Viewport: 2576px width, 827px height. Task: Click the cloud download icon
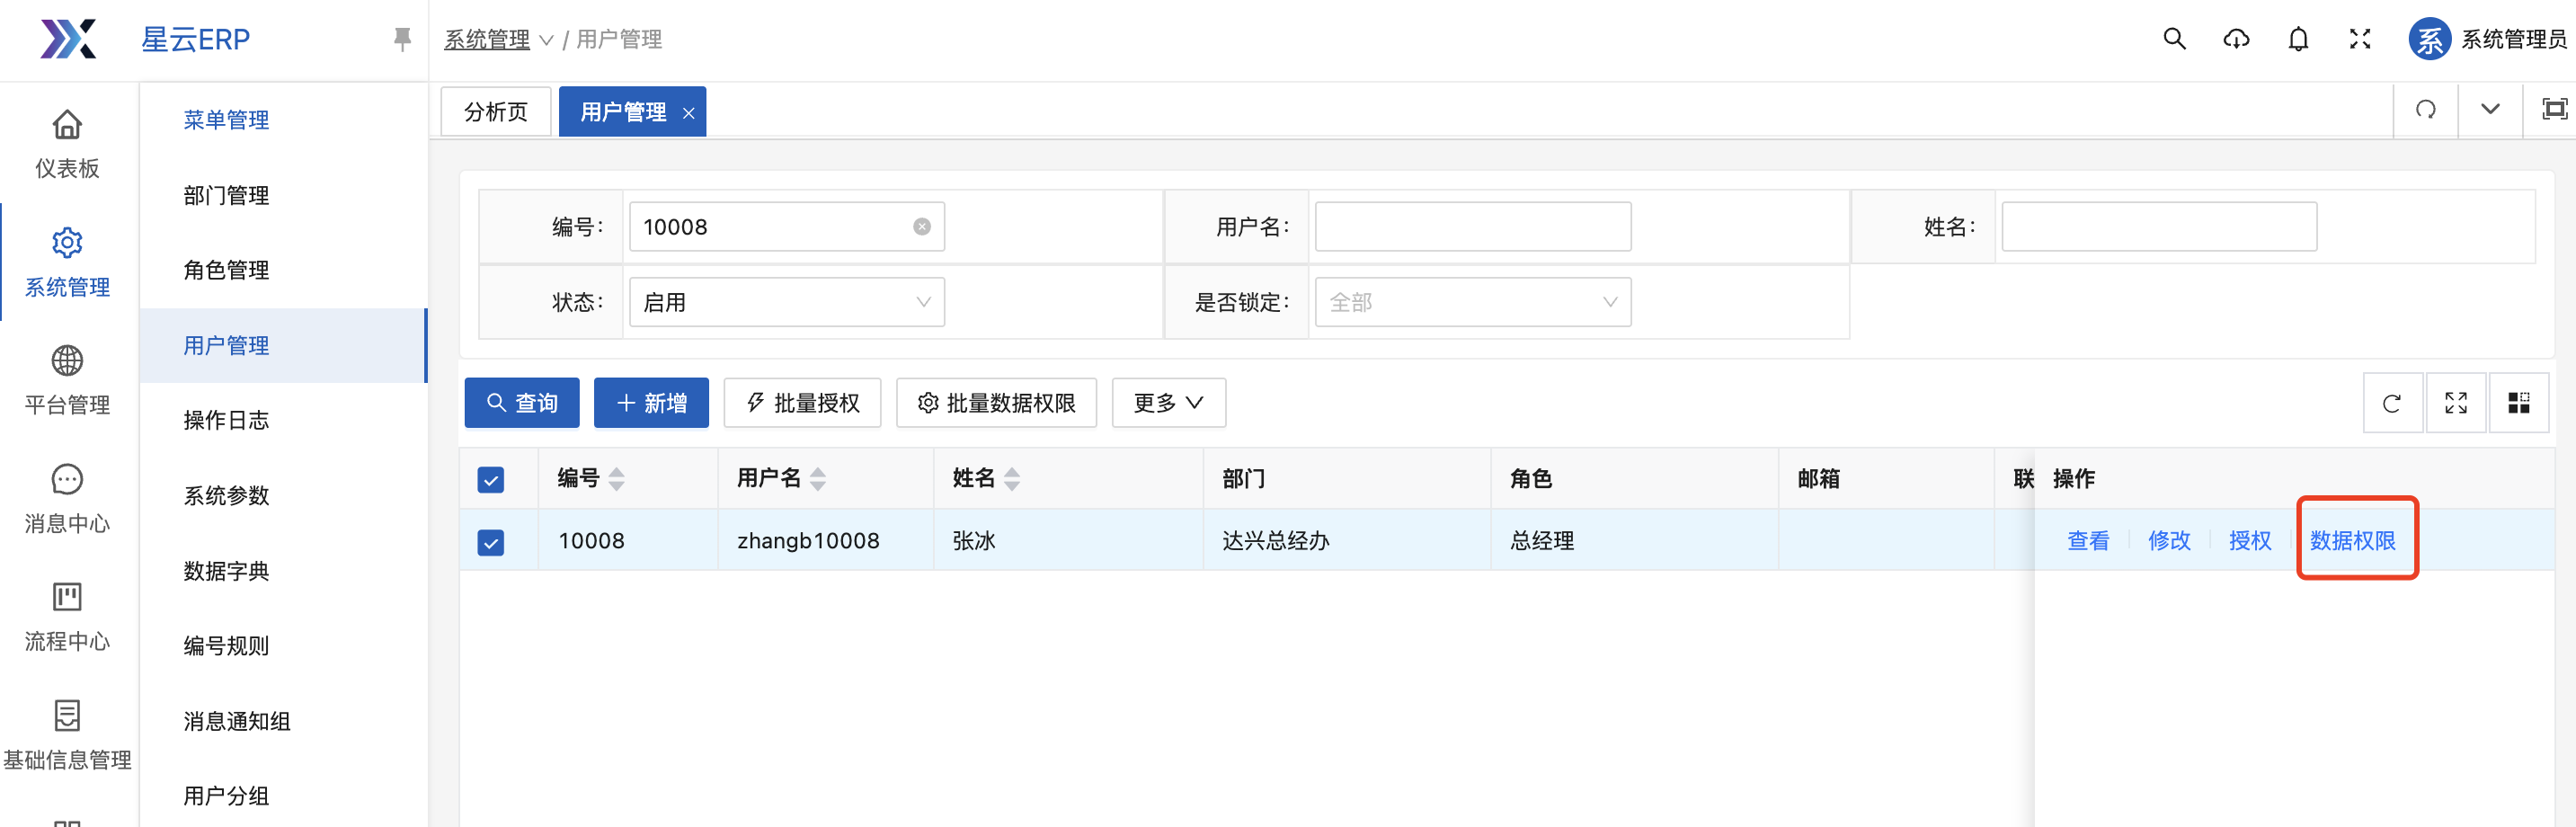point(2236,39)
